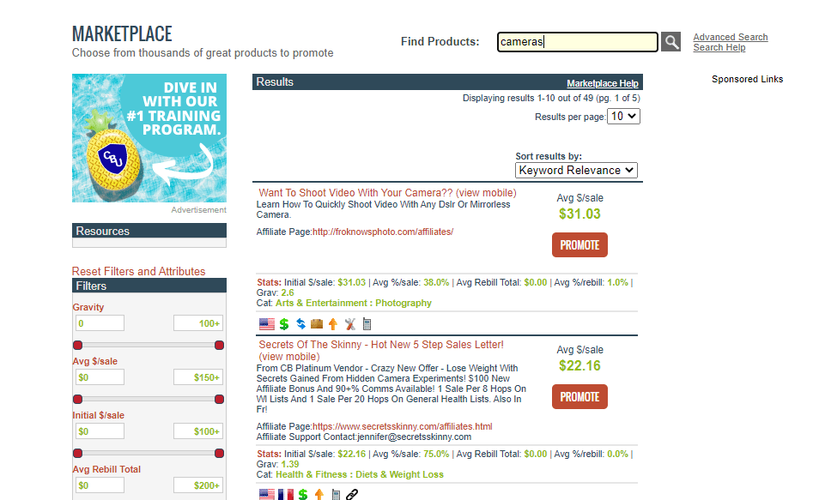This screenshot has height=500, width=813.
Task: Promote the Want To Shoot Video product
Action: [579, 245]
